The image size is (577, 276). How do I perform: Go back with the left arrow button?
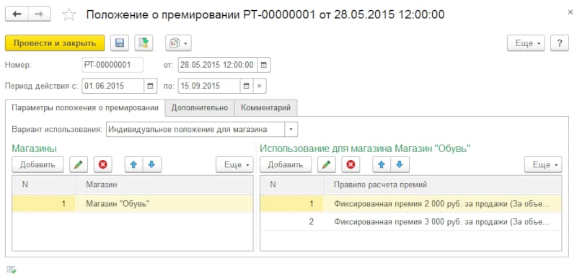tap(17, 14)
